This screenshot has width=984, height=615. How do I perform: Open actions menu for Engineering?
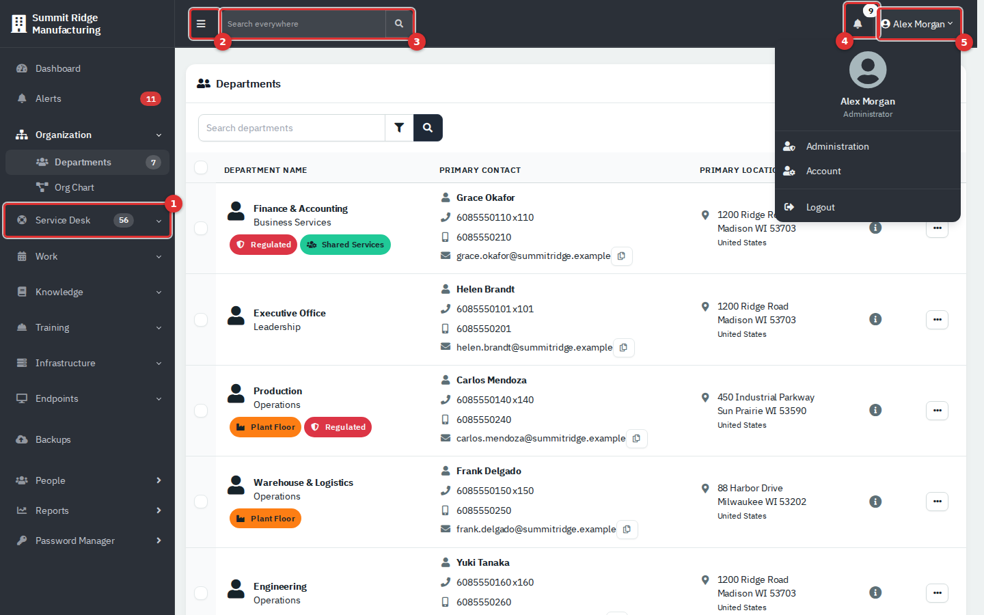(937, 593)
